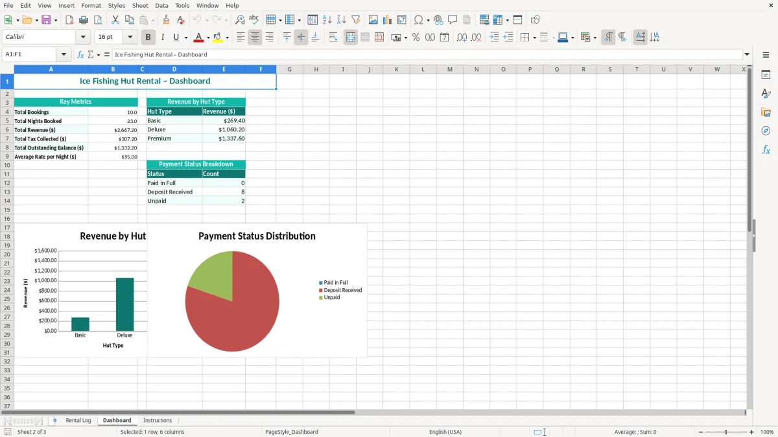Print the spreadsheet using the printer icon

(x=84, y=20)
